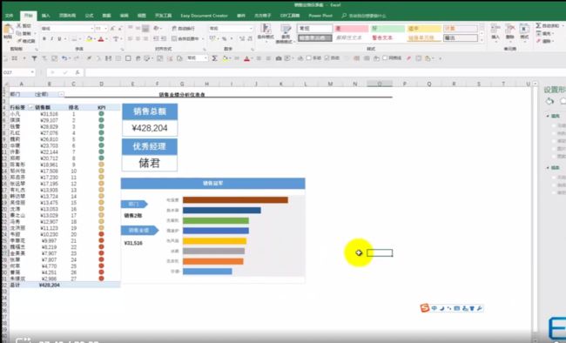Apply the ribbon Fill Color bucket
Image resolution: width=566 pixels, height=343 pixels.
89,38
